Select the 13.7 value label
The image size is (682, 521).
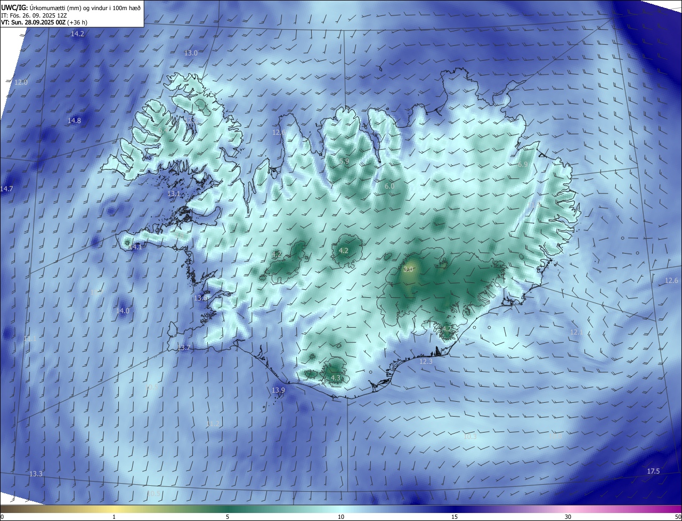(183, 347)
